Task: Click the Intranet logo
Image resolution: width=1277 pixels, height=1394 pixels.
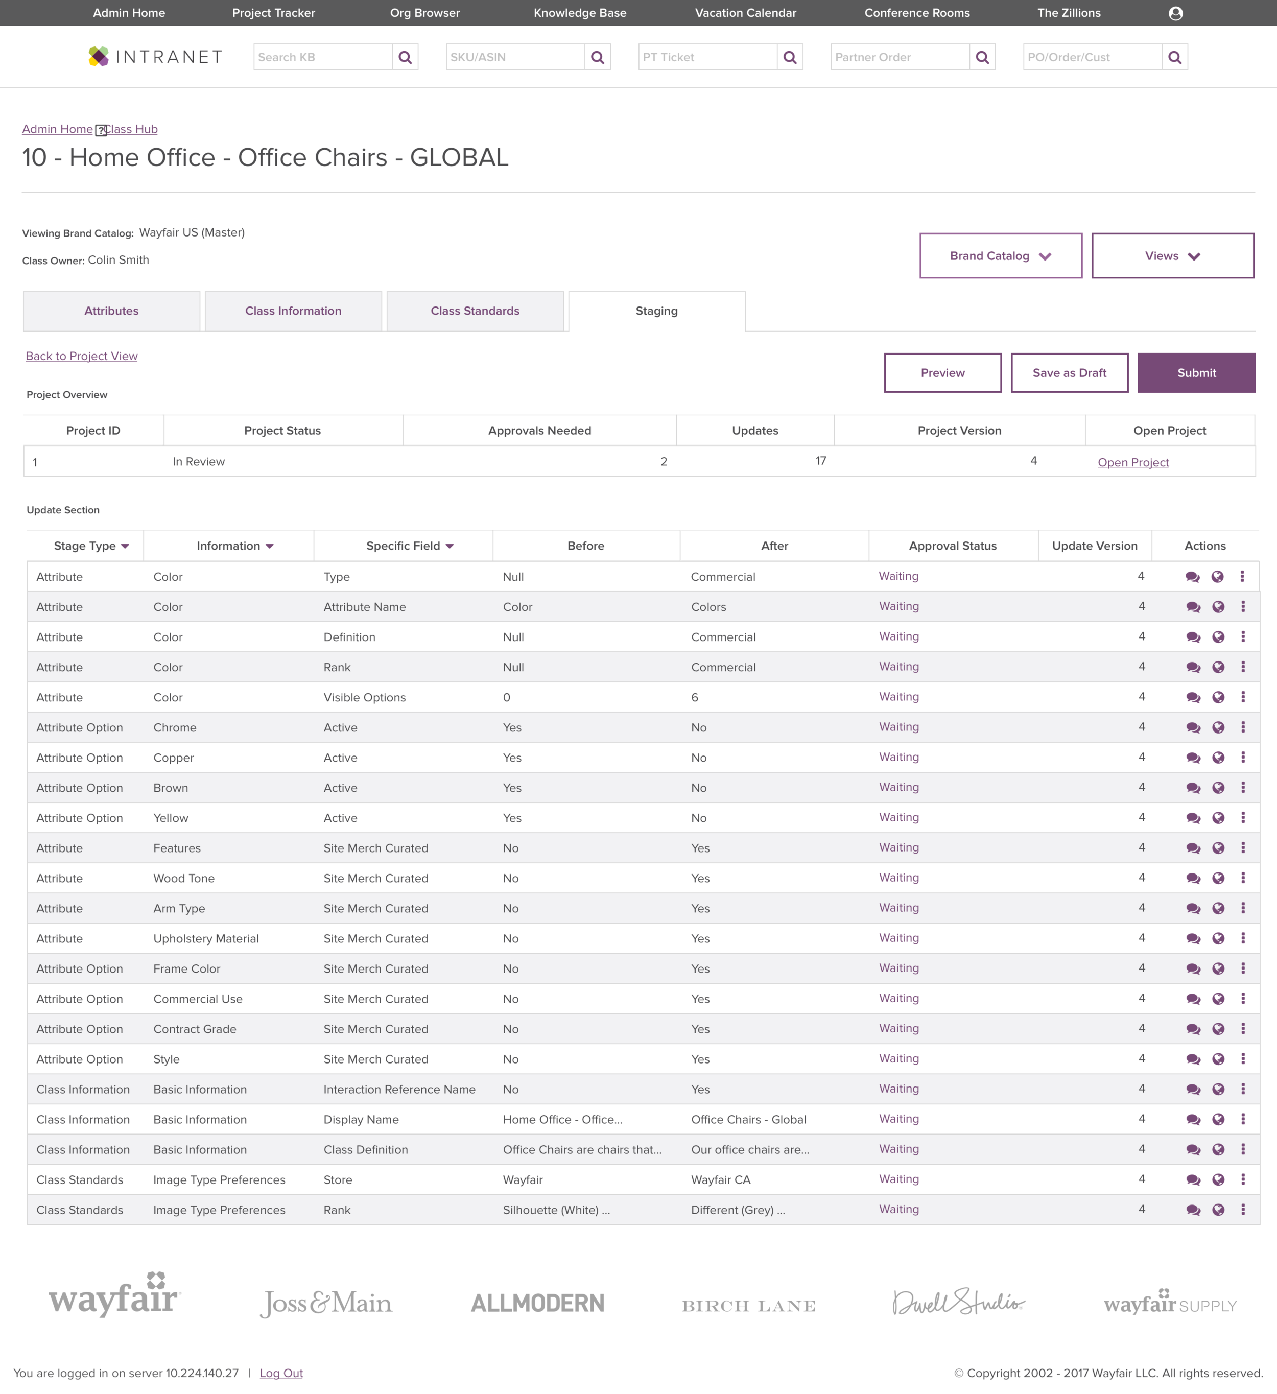Action: 156,57
